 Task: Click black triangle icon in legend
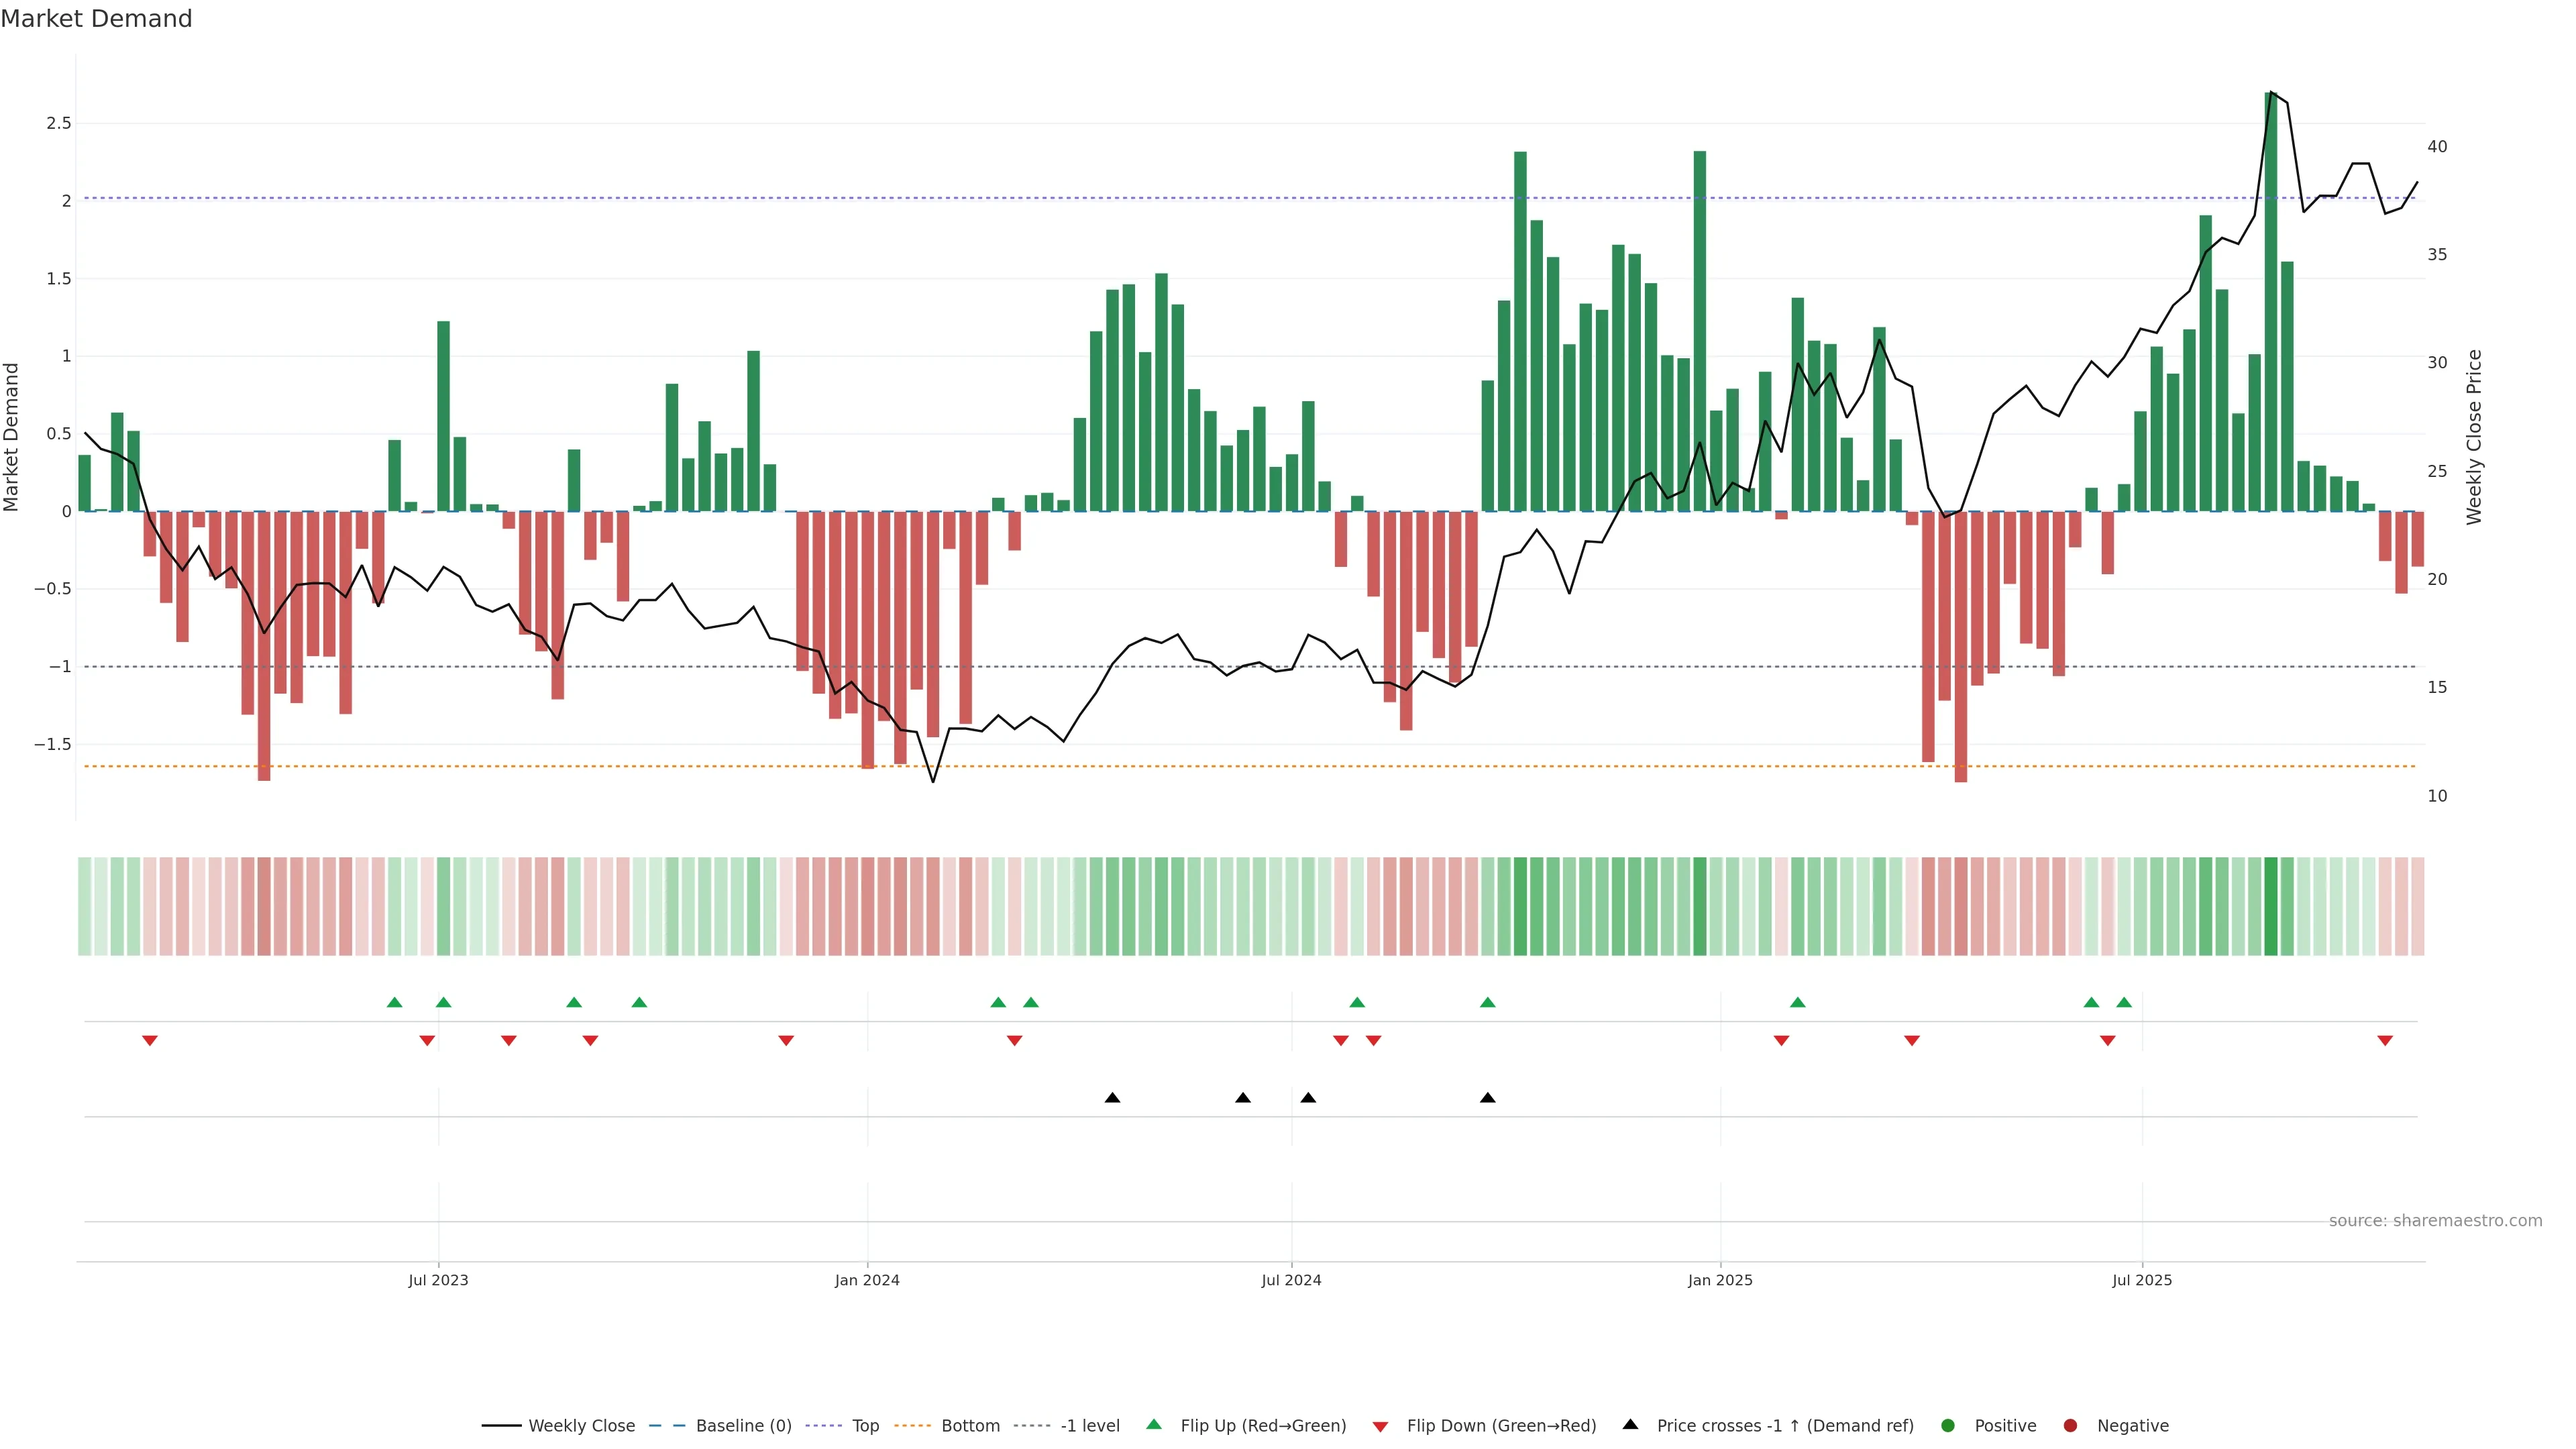(1630, 1424)
